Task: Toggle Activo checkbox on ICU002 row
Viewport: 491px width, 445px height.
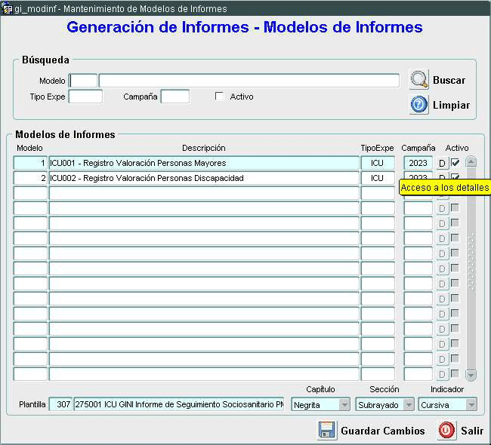Action: 455,177
